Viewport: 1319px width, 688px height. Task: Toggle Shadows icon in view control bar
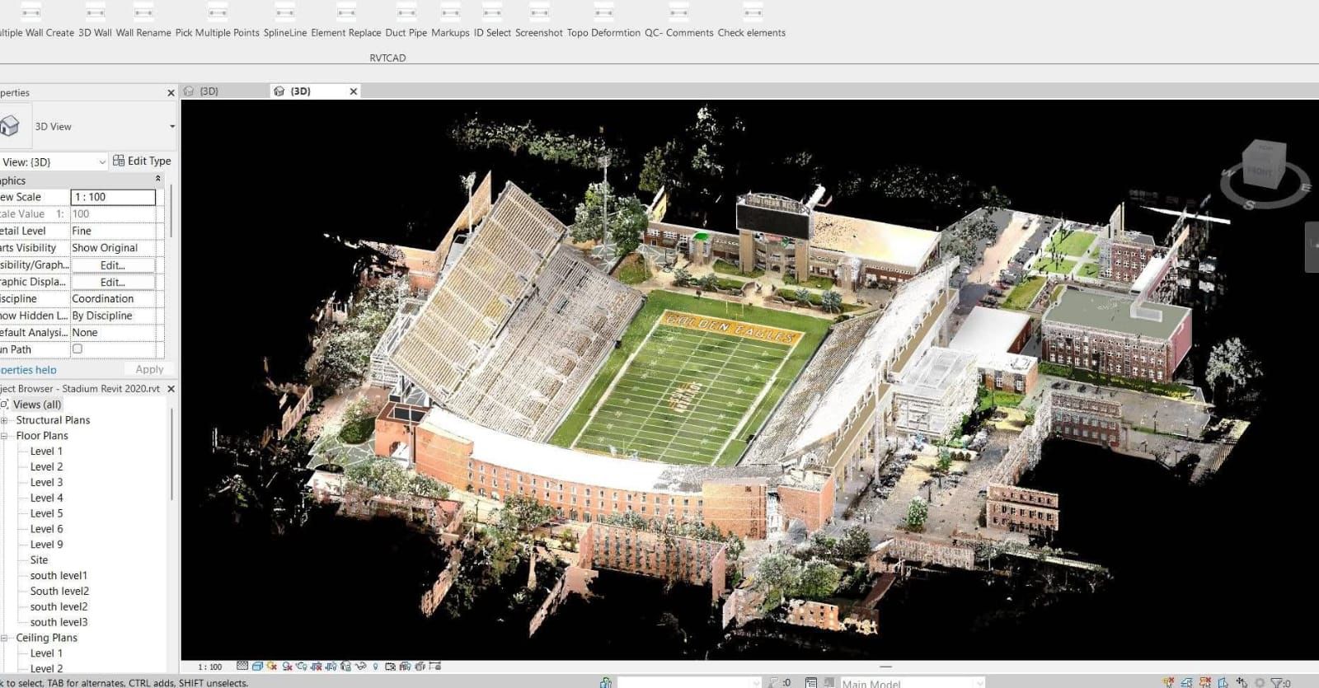[x=288, y=666]
